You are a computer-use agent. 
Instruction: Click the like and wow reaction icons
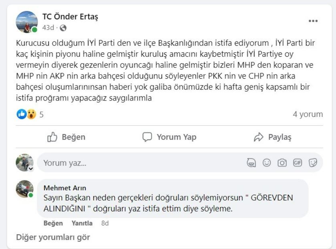click(x=26, y=115)
